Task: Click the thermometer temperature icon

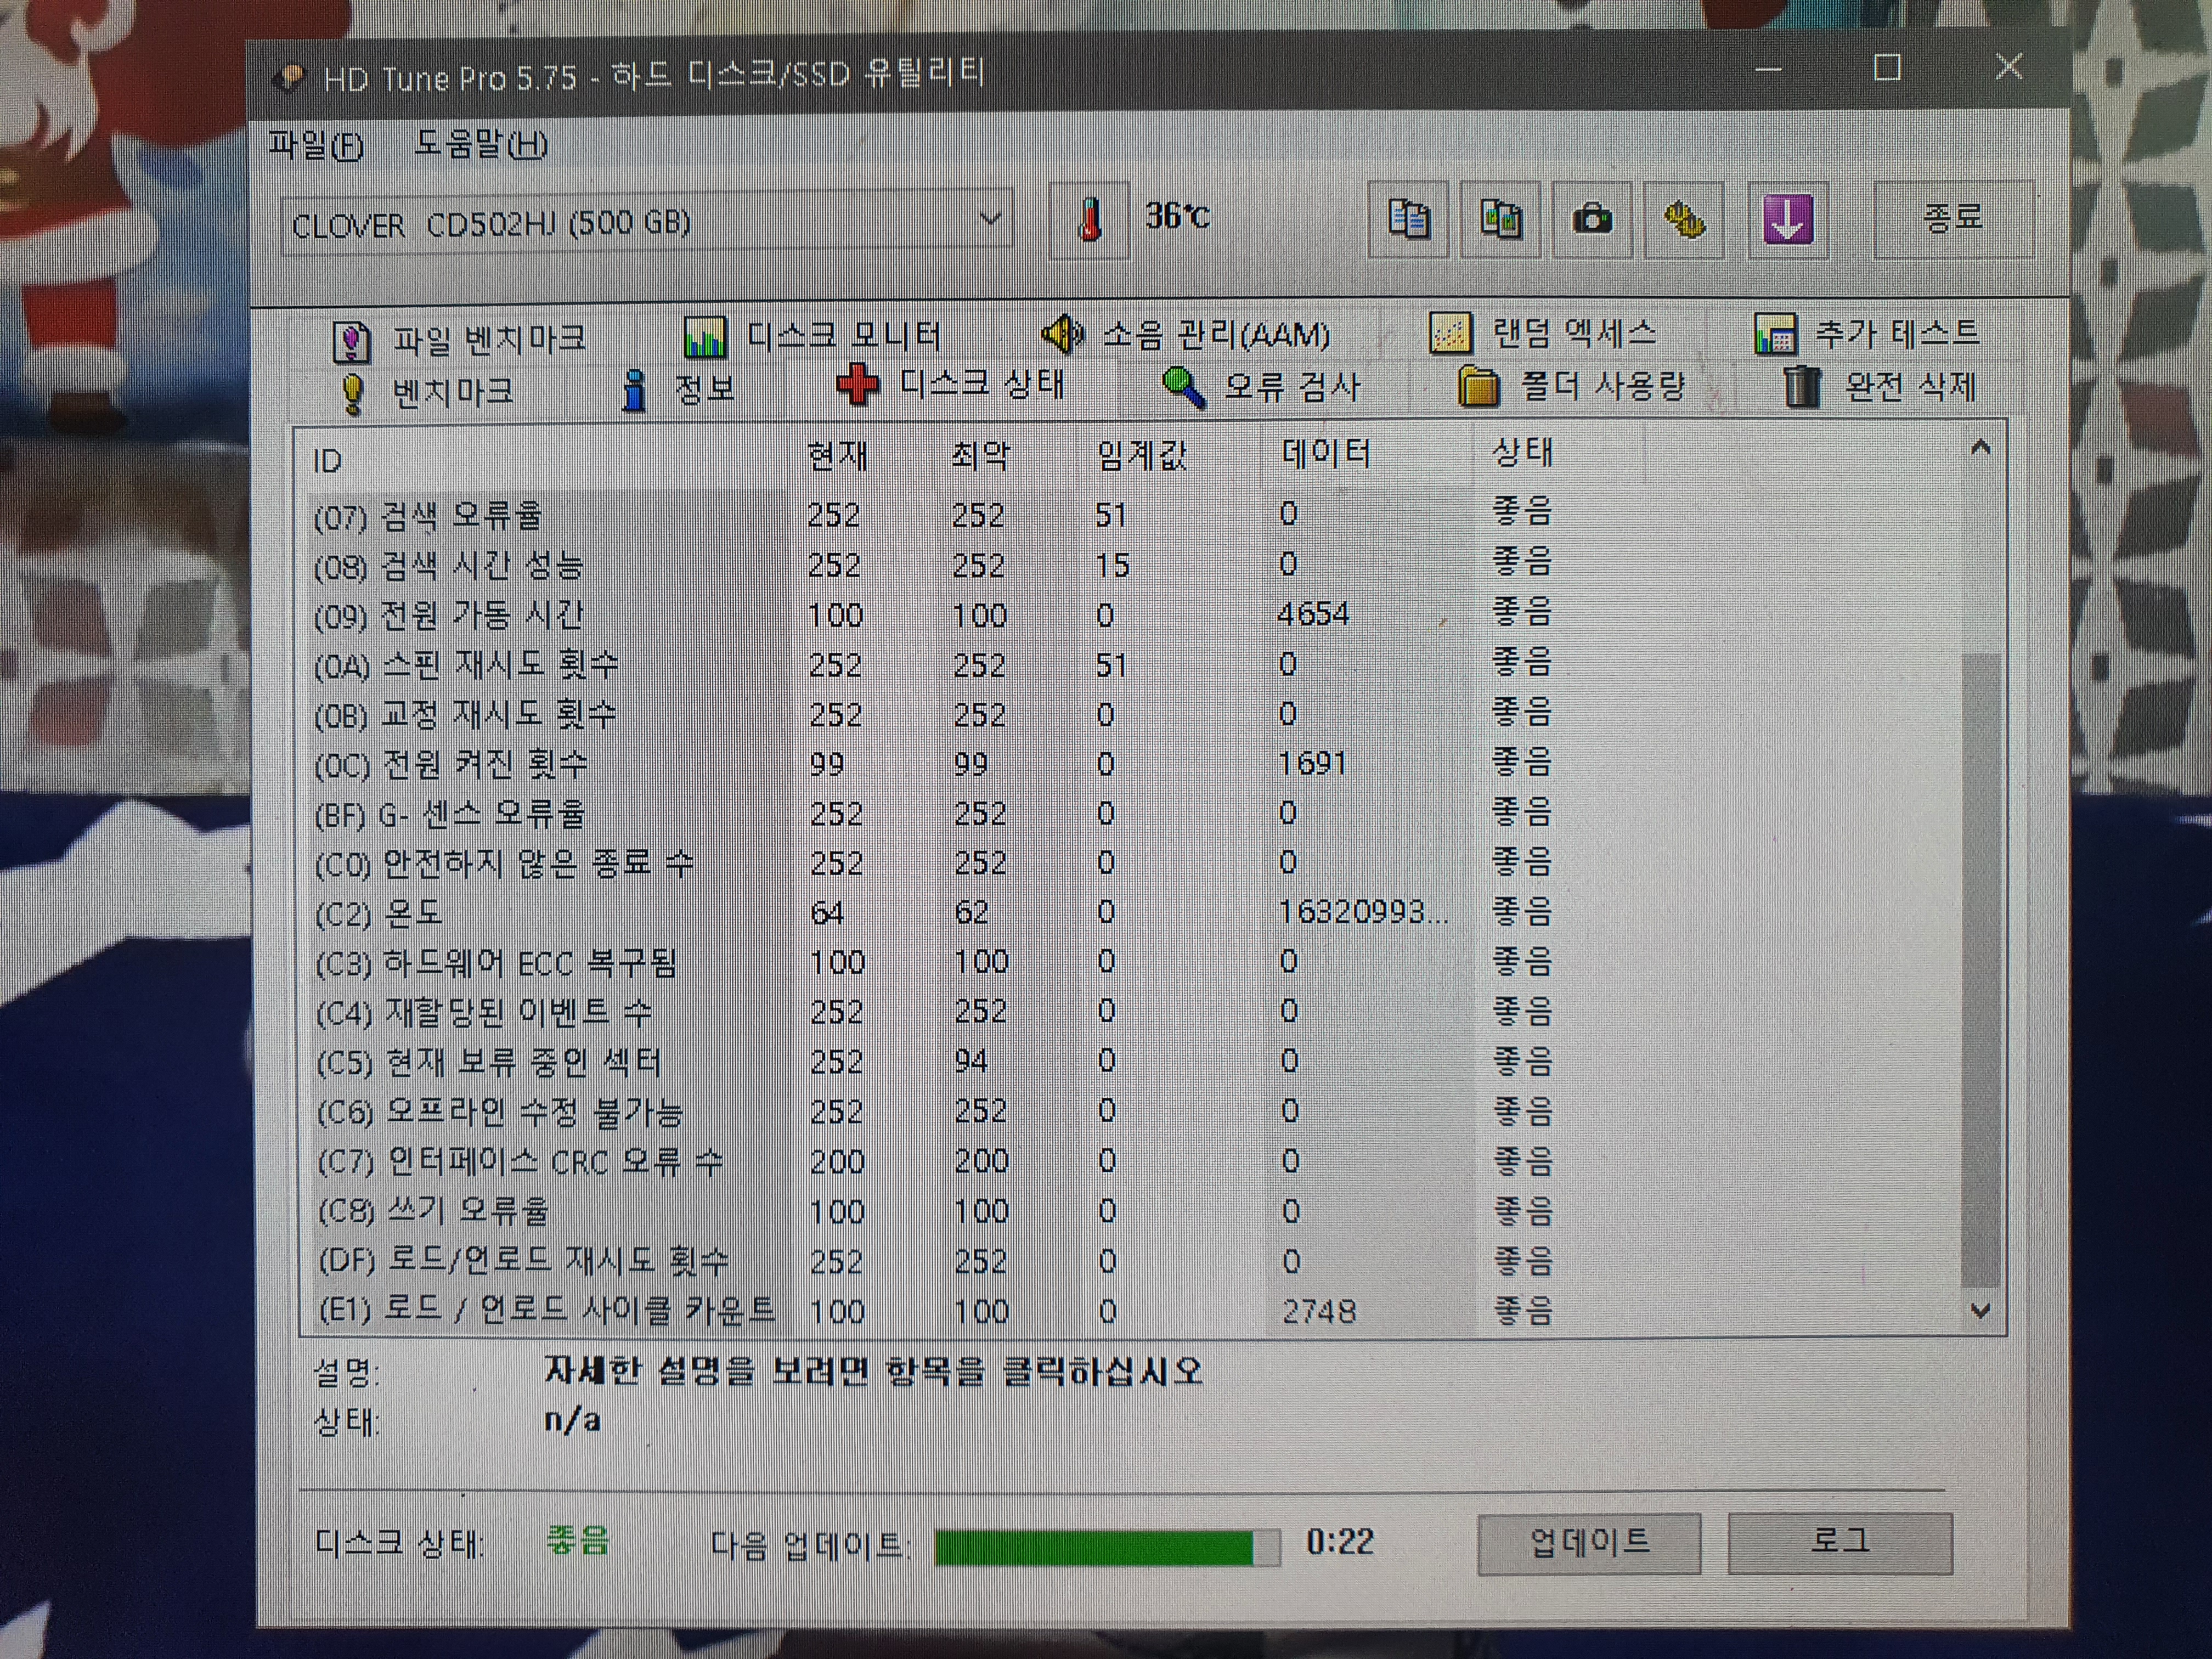Action: [x=1090, y=219]
